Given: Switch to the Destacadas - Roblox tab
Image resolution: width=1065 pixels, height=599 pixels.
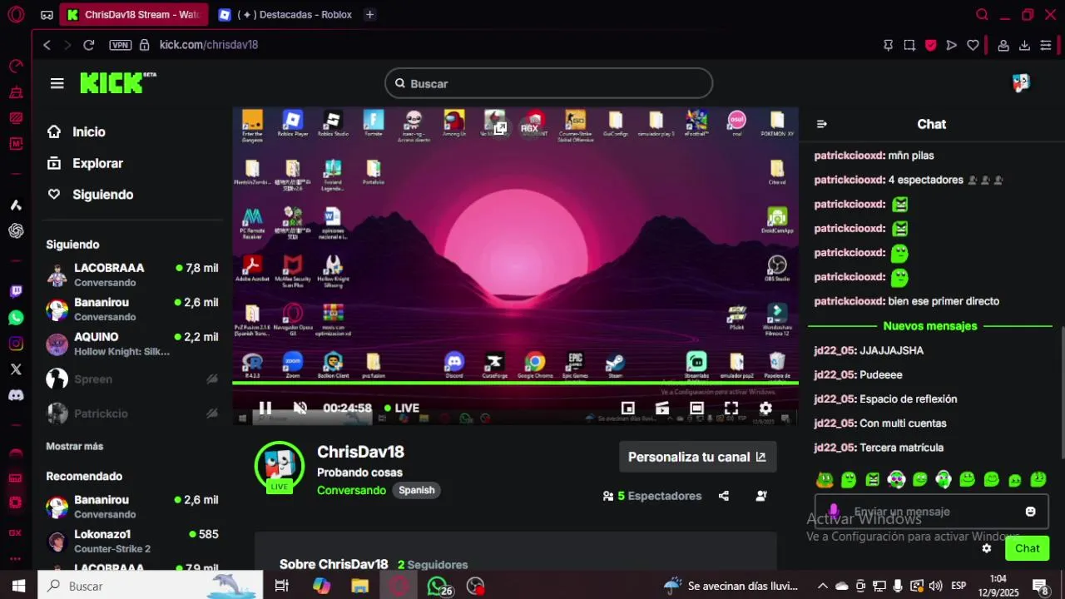Looking at the screenshot, I should pos(285,15).
